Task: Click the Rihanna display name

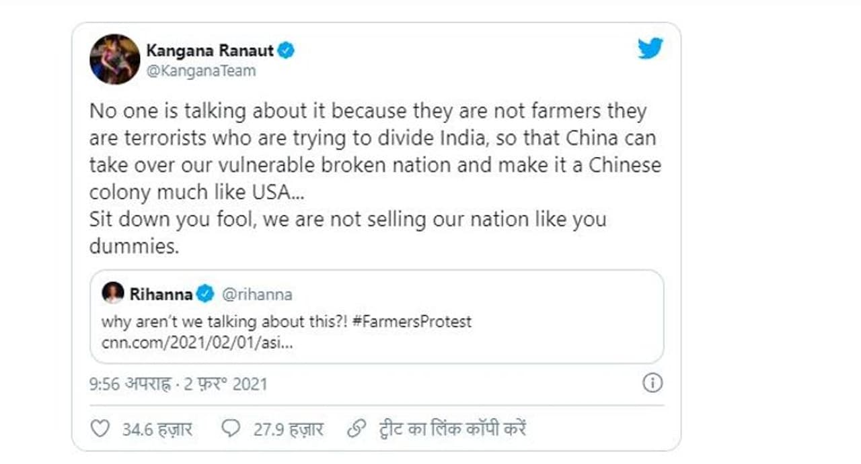Action: point(161,294)
